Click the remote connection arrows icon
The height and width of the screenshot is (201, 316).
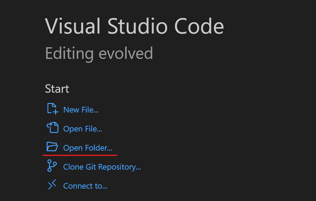click(x=52, y=184)
